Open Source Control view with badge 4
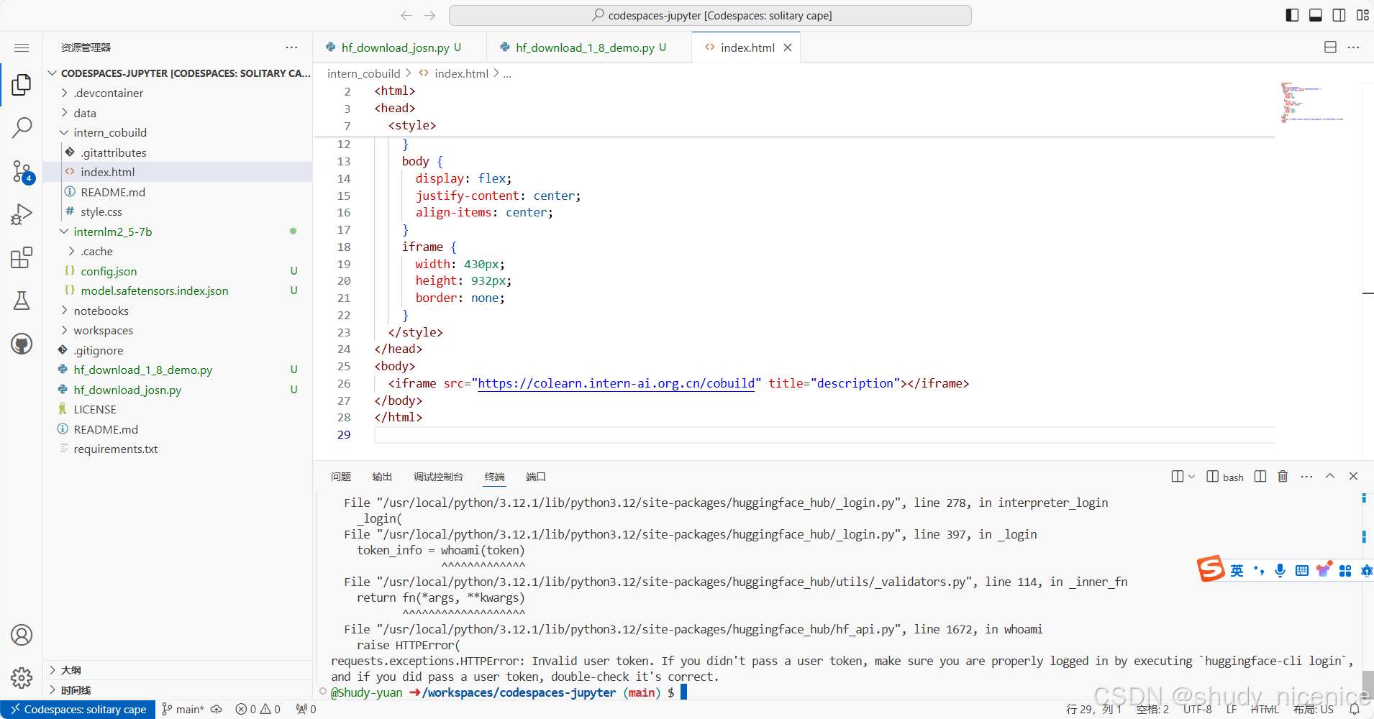Image resolution: width=1374 pixels, height=719 pixels. pyautogui.click(x=22, y=171)
